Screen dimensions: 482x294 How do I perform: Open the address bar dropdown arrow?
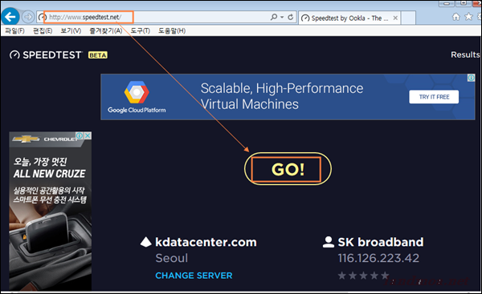tap(282, 17)
